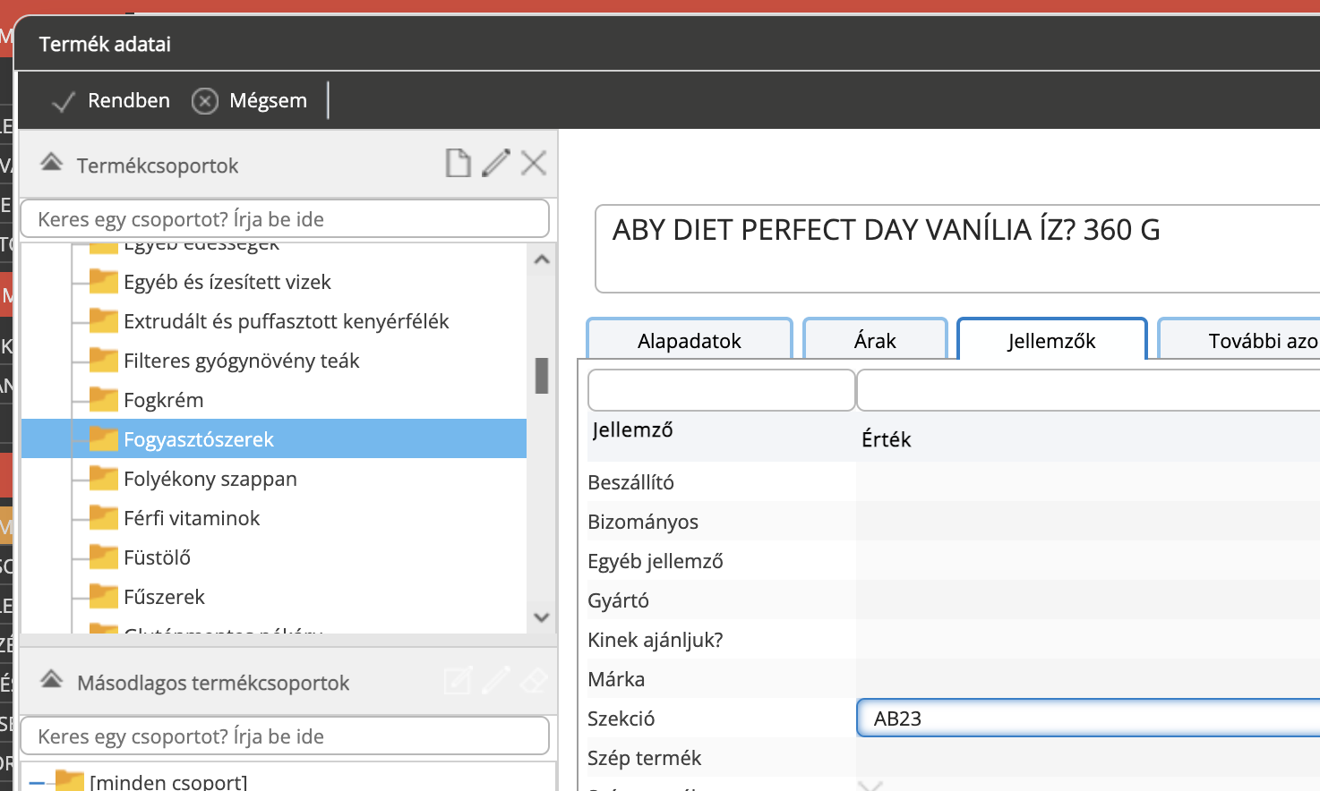The image size is (1320, 791).
Task: Collapse the [minden csoport] tree node
Action: (37, 782)
